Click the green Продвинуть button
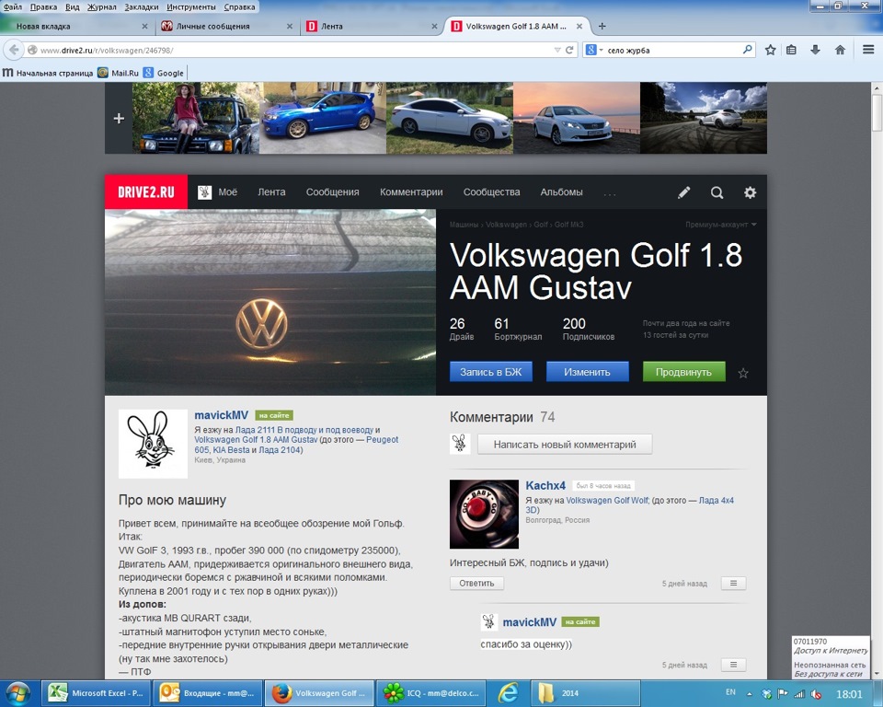This screenshot has width=883, height=707. pos(683,372)
